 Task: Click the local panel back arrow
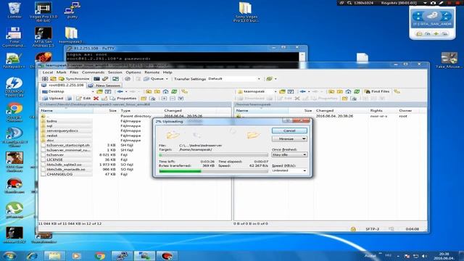click(x=120, y=91)
